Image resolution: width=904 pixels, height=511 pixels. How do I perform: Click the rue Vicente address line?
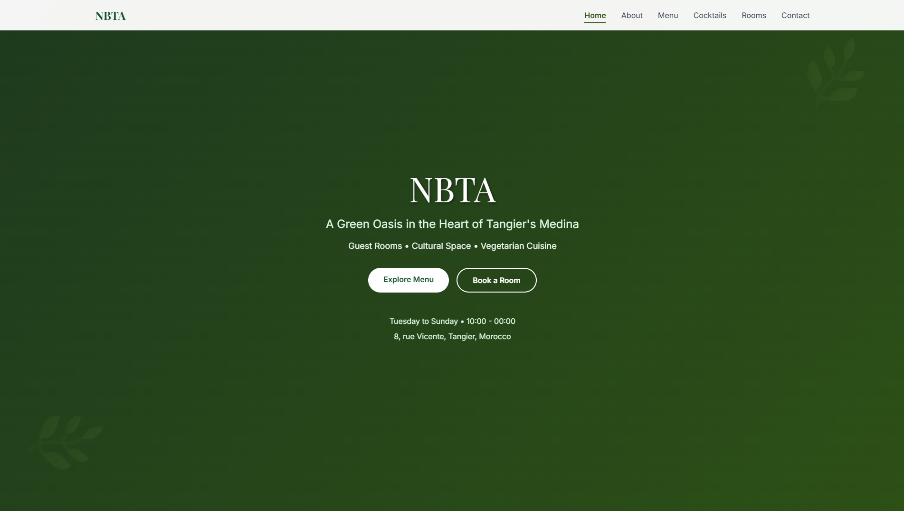[x=452, y=336]
